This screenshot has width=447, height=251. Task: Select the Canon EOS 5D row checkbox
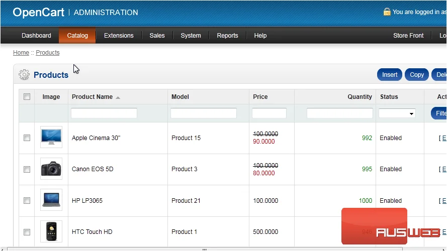pos(27,169)
